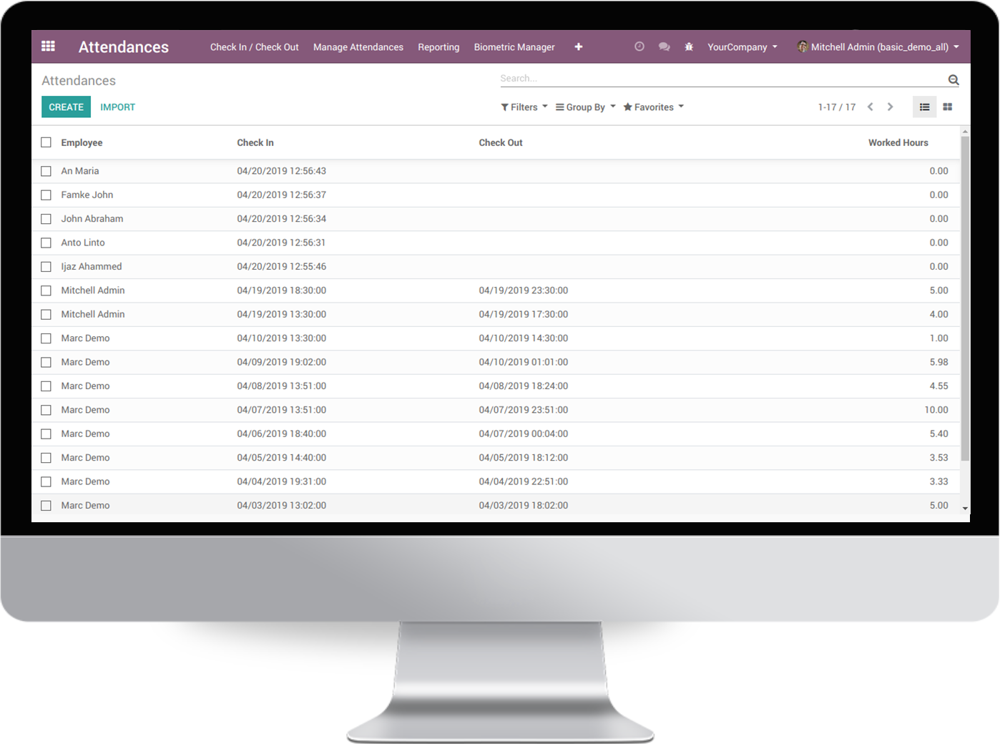Check the box beside Ijaz Ahammed
1000x744 pixels.
(46, 267)
